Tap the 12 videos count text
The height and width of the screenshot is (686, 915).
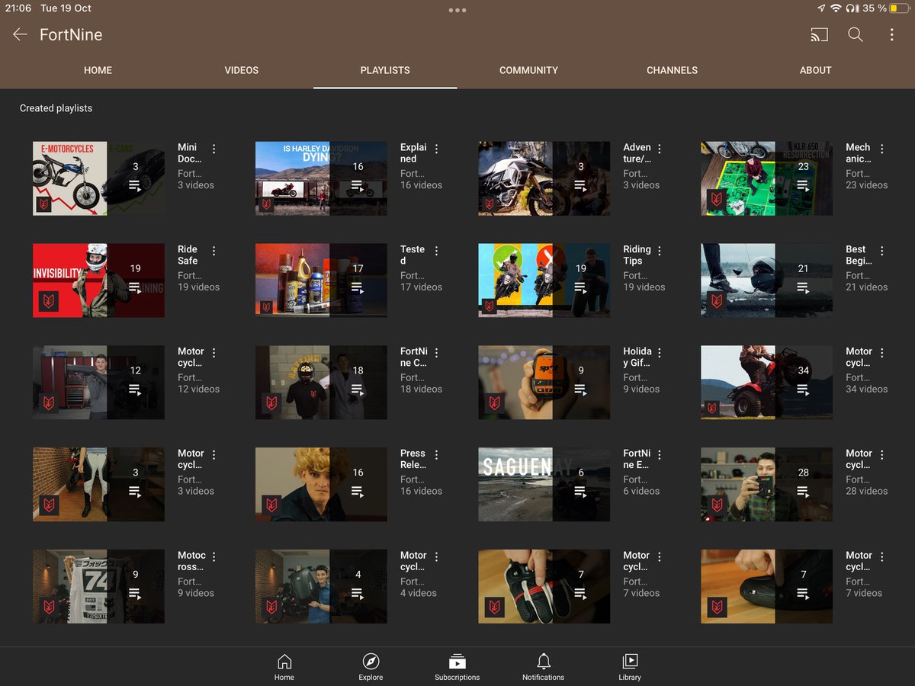tap(199, 389)
